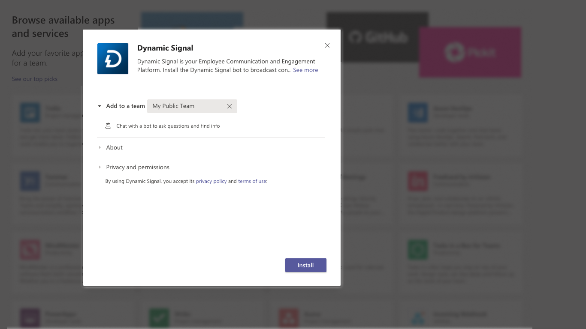
Task: Click the bot icon beside chat description
Action: pos(108,126)
